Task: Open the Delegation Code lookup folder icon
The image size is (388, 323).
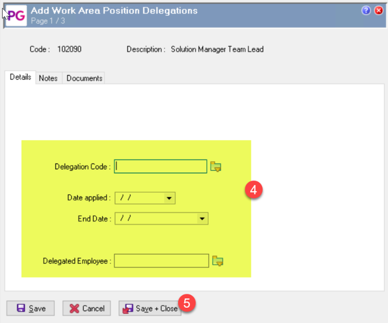Action: tap(216, 167)
